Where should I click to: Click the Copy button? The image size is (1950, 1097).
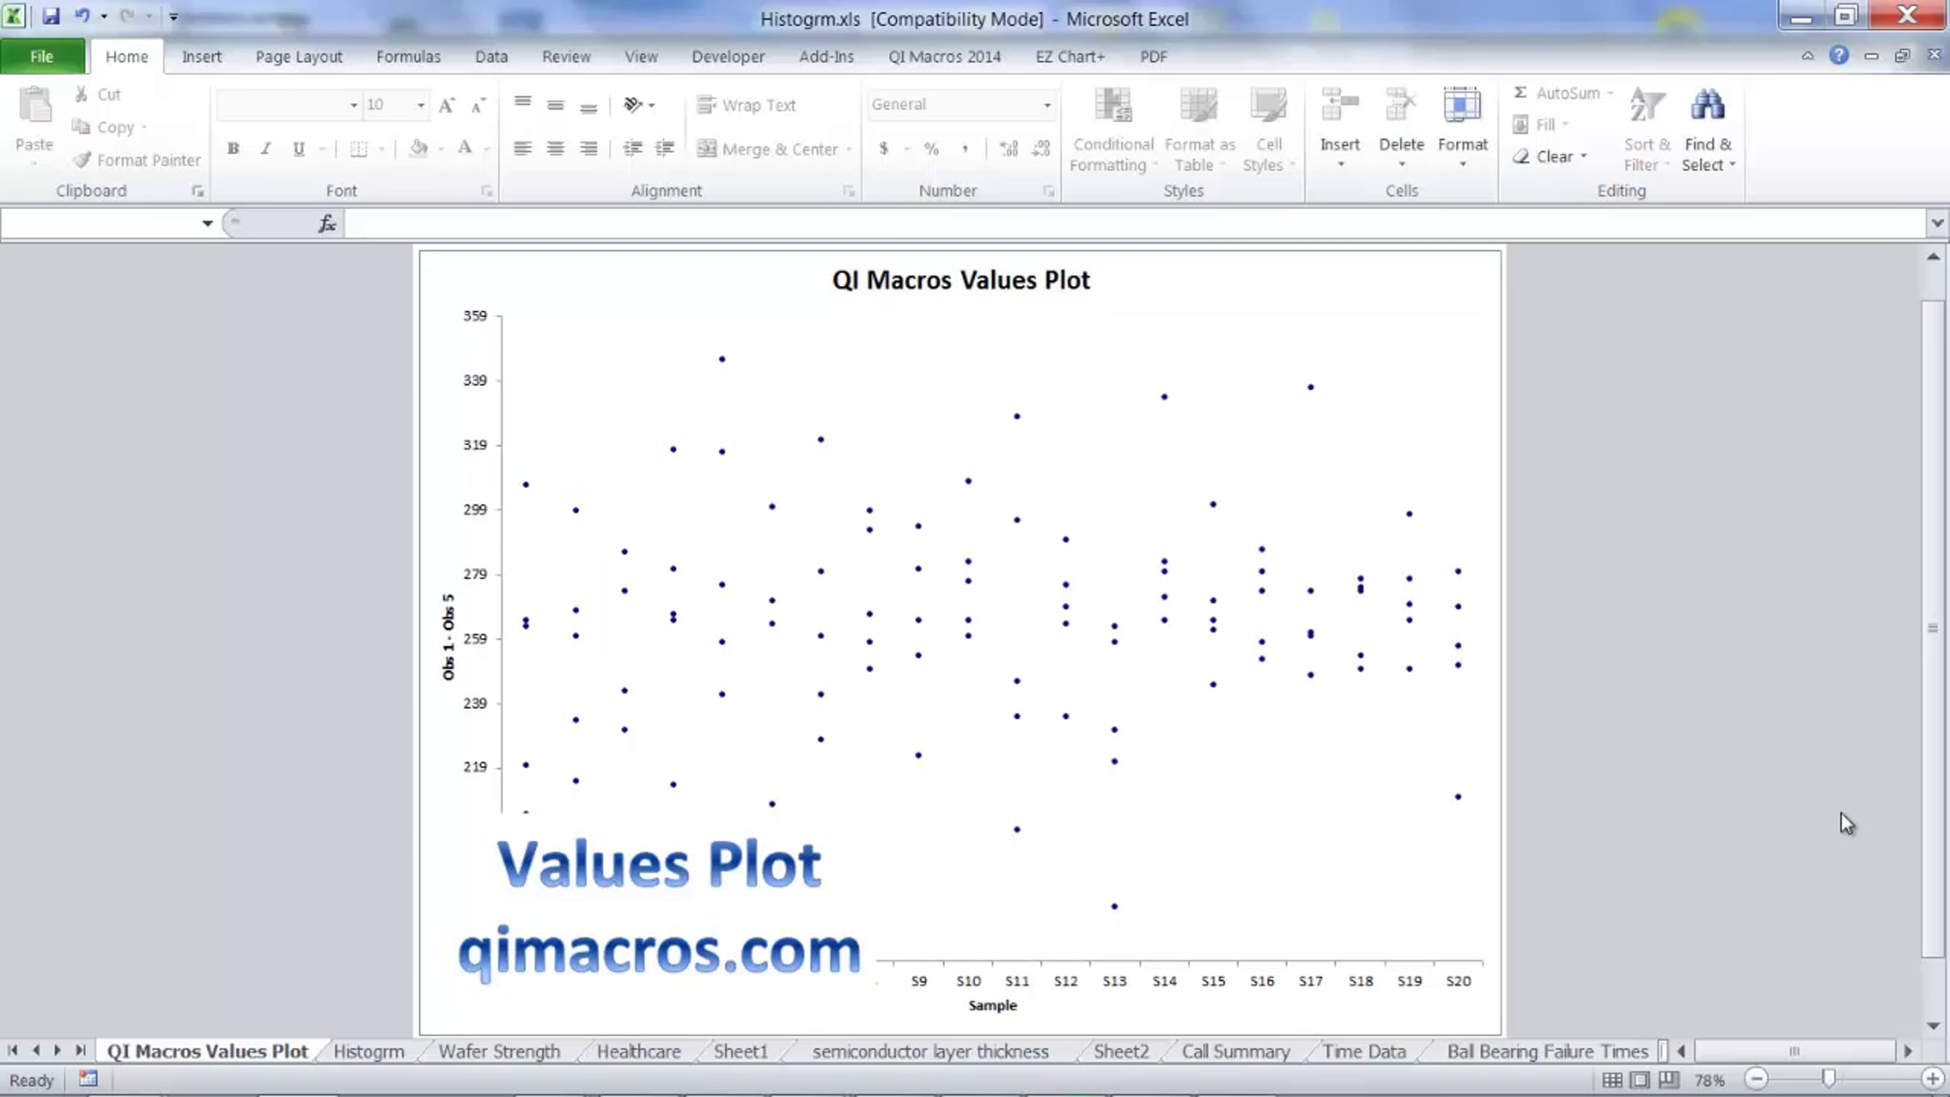(x=104, y=128)
